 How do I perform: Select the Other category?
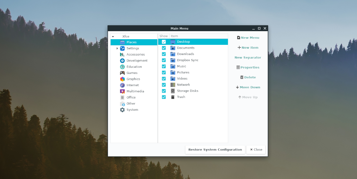tap(130, 103)
